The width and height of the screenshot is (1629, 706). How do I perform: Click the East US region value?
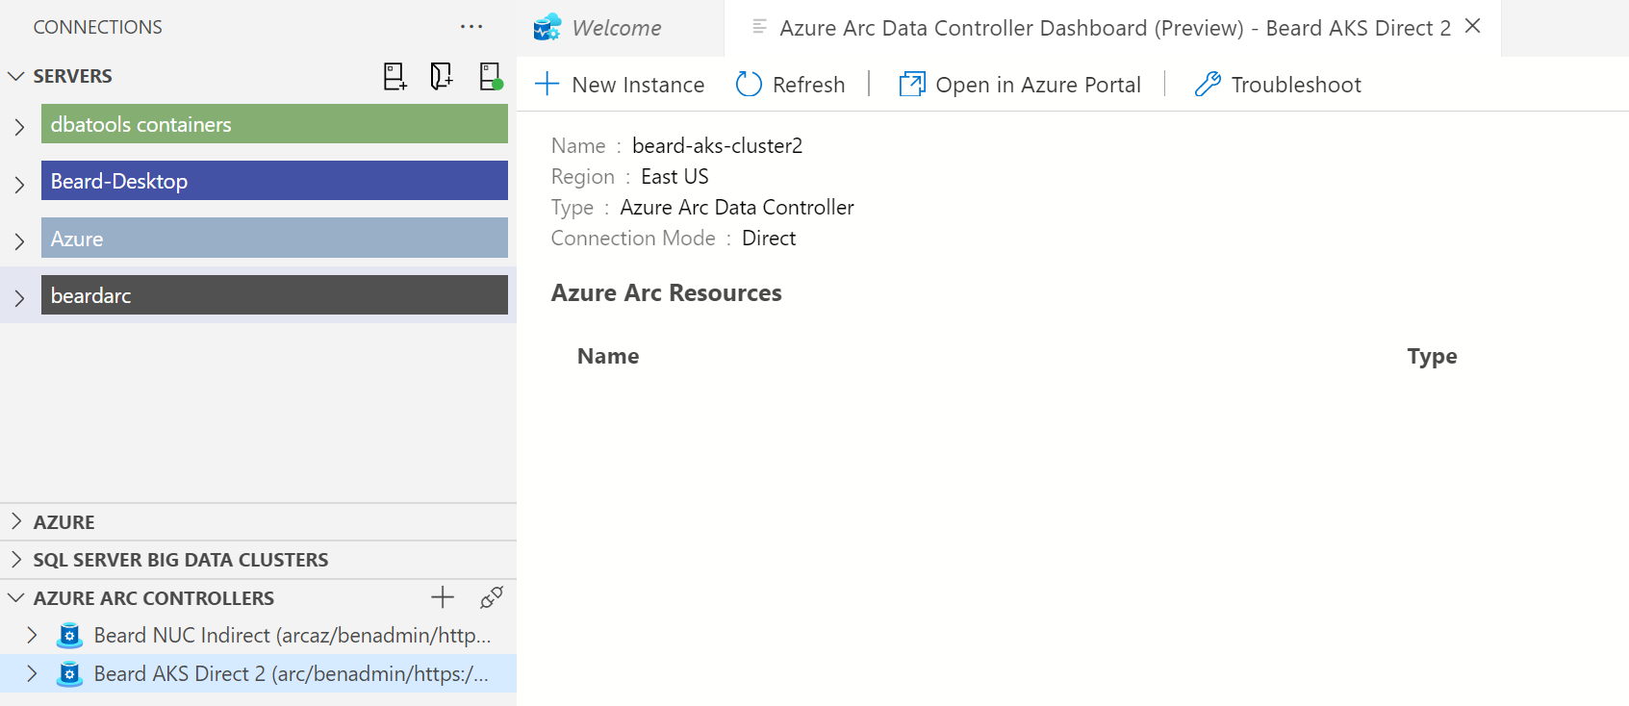(675, 176)
